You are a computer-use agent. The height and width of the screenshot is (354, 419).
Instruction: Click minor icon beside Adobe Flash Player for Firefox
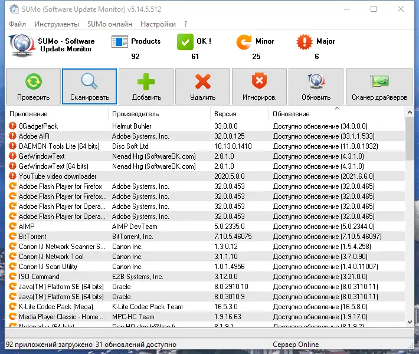point(12,186)
